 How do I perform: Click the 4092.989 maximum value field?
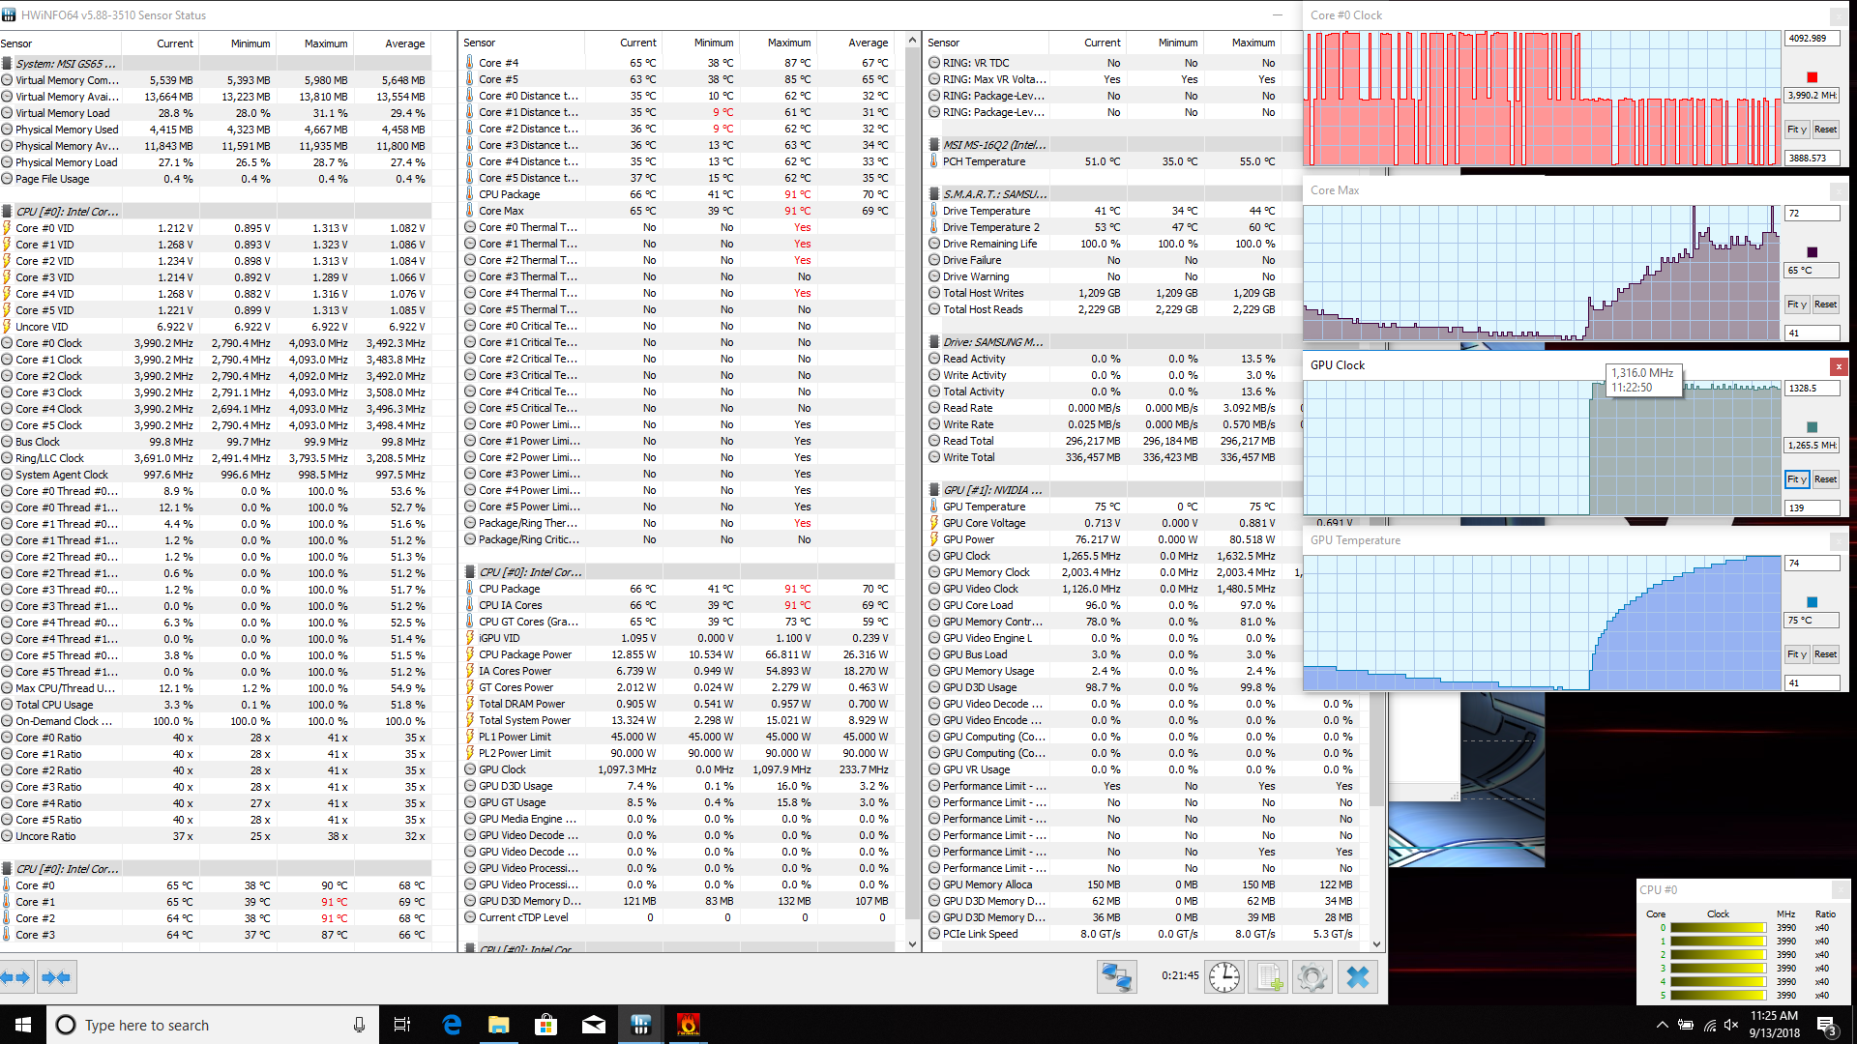coord(1810,39)
